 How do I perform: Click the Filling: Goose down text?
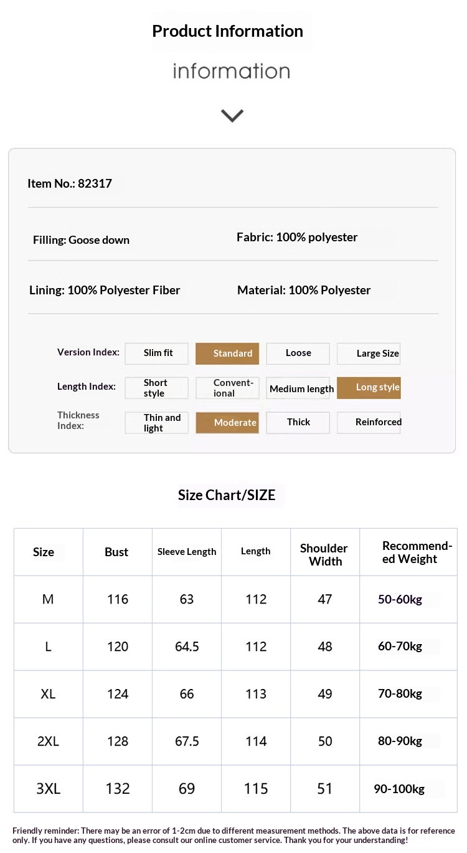[x=82, y=240]
